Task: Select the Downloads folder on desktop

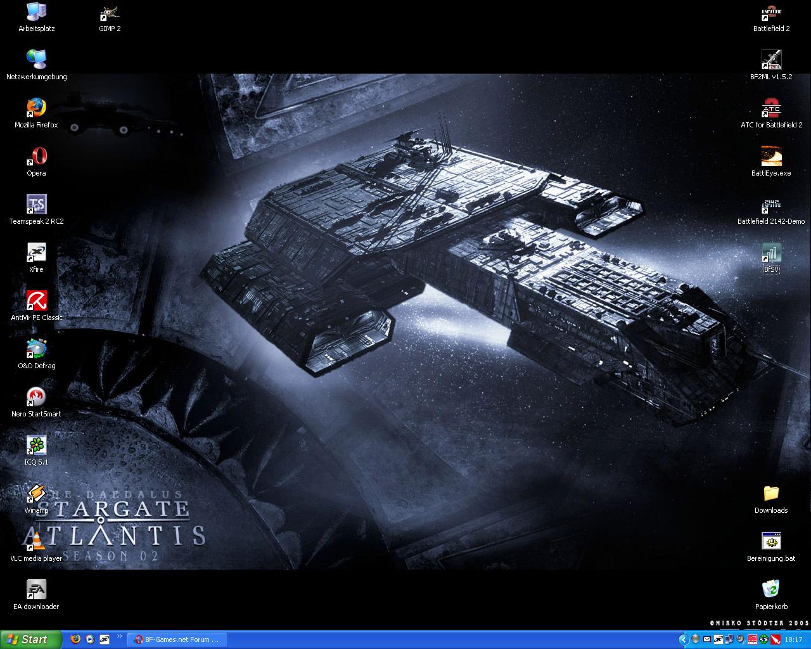Action: (x=771, y=499)
